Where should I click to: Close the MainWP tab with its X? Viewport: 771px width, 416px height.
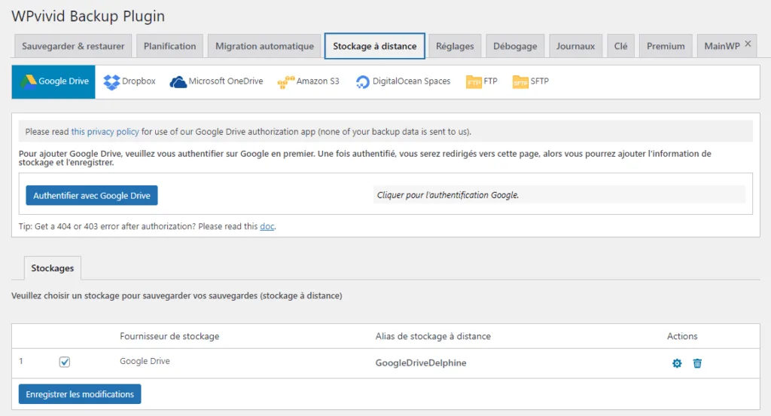pos(748,44)
